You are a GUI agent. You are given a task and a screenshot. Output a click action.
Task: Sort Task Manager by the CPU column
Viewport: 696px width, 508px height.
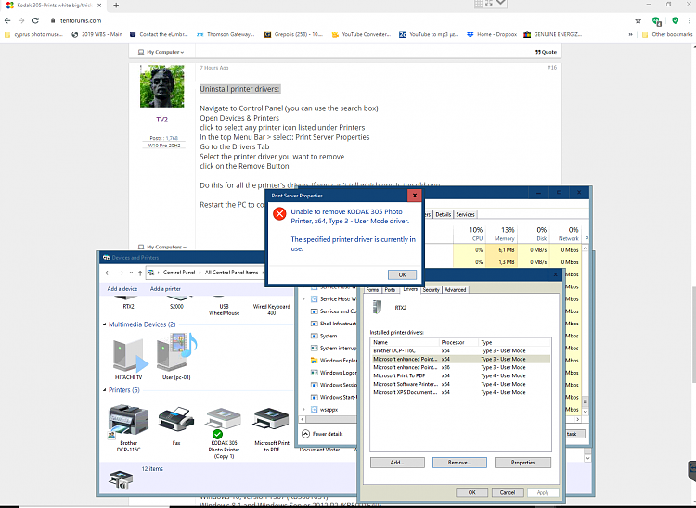pos(470,234)
